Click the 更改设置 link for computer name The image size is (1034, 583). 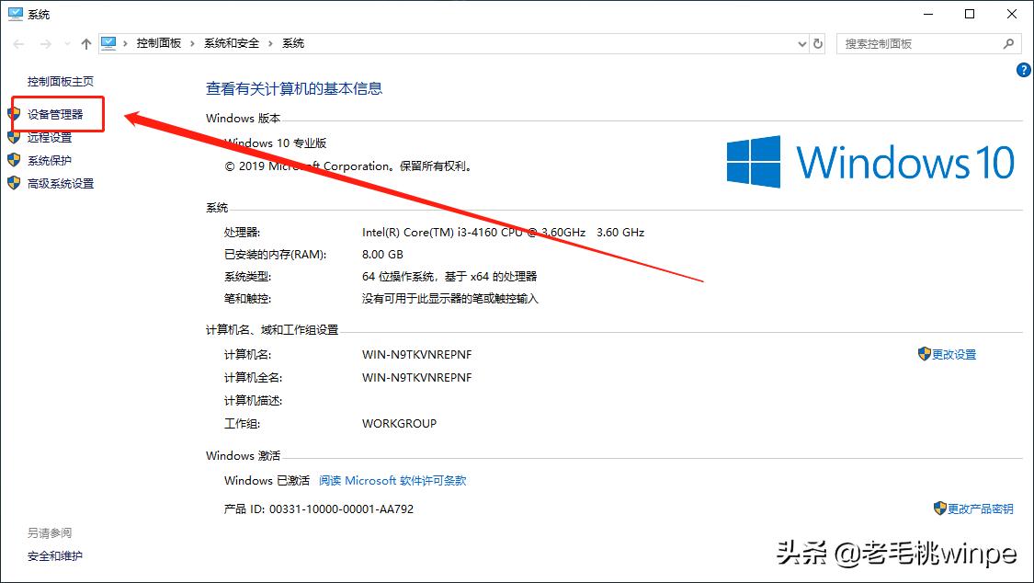point(953,353)
